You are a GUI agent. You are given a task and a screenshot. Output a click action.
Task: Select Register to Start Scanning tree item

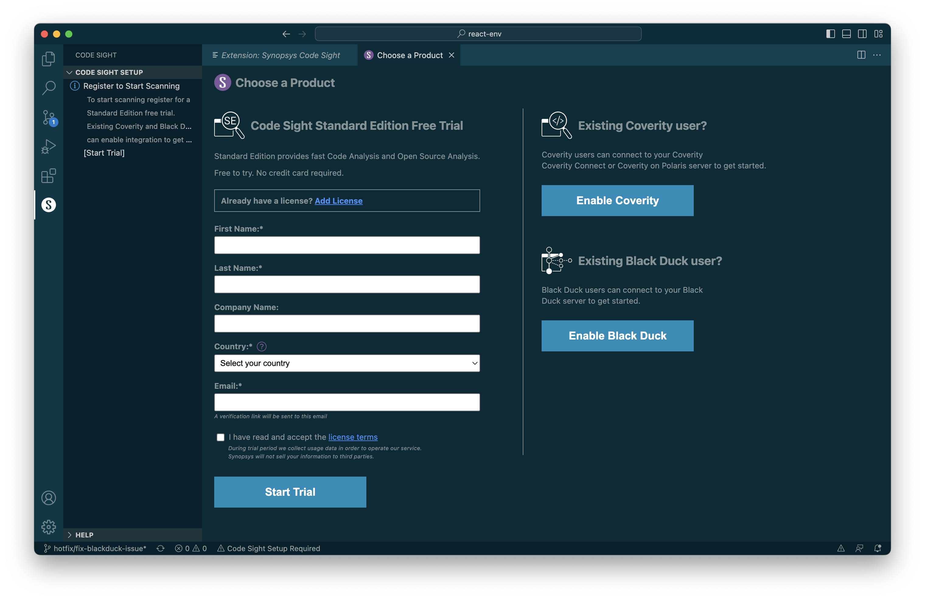pyautogui.click(x=133, y=86)
